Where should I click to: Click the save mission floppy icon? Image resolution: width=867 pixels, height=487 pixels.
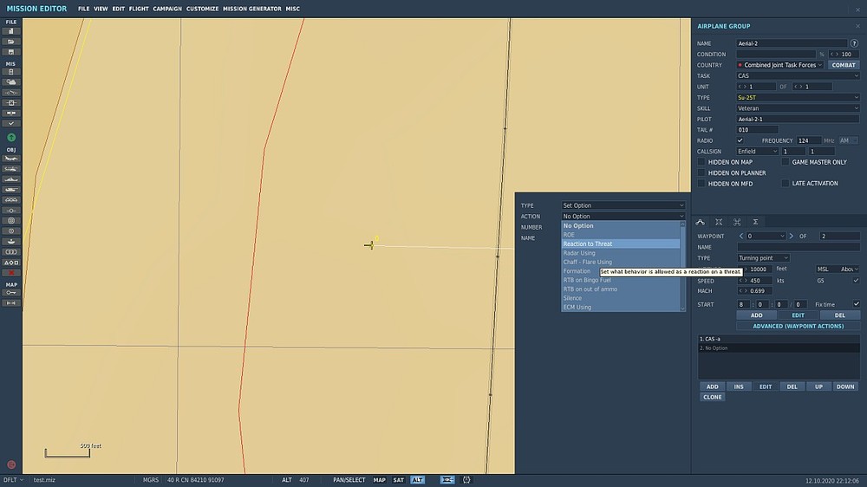point(11,52)
